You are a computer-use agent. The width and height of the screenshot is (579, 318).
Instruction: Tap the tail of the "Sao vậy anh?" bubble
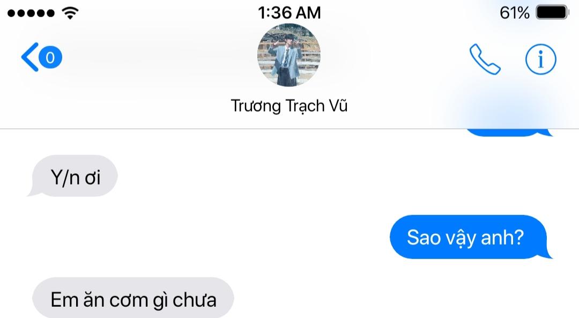tap(547, 253)
